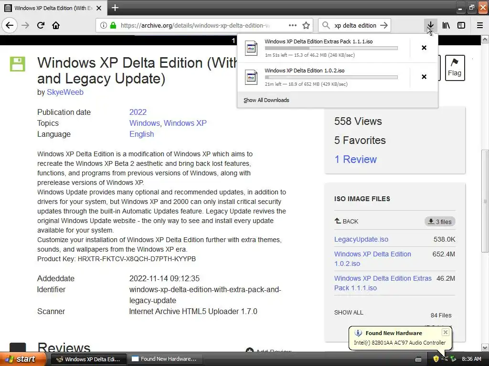Click the page scrollbar up arrow
The image size is (489, 366).
coord(485,40)
